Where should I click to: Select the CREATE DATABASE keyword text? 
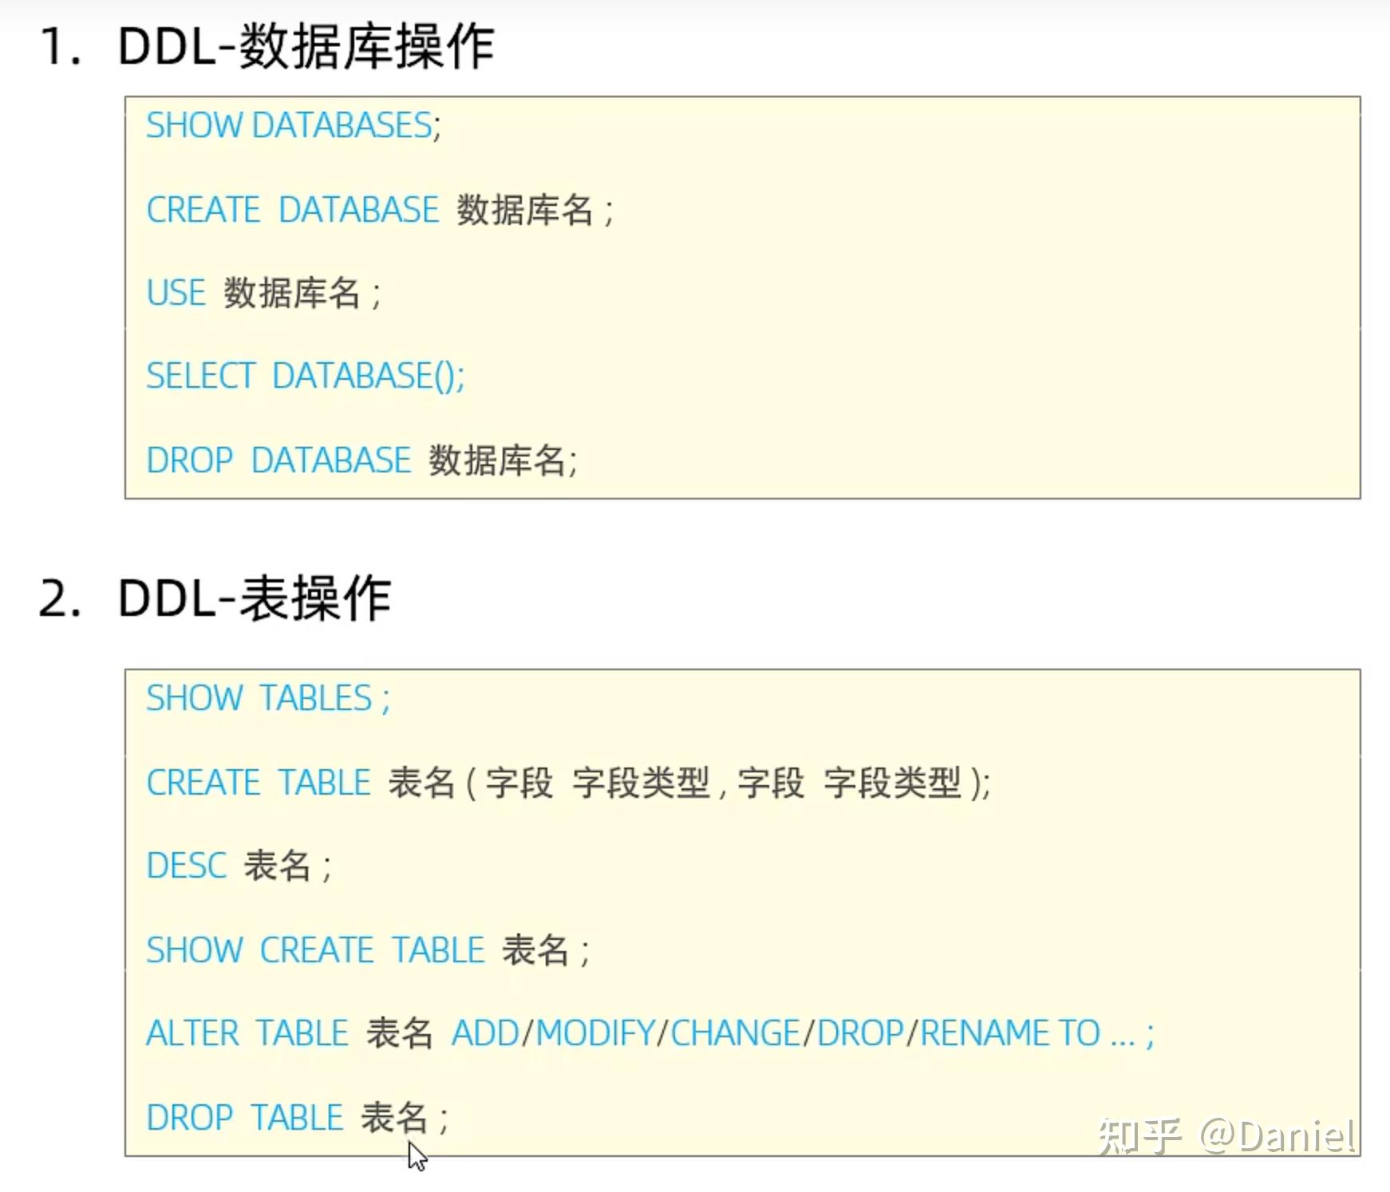tap(293, 210)
